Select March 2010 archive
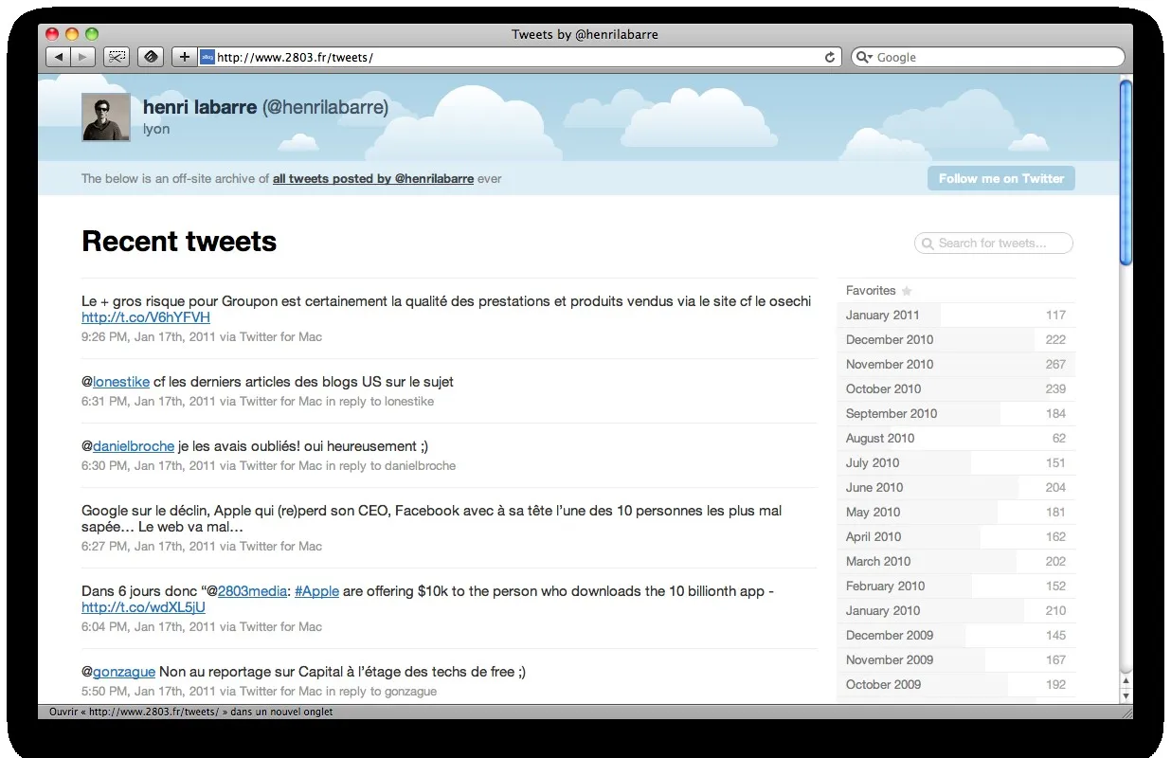This screenshot has width=1171, height=758. point(956,562)
